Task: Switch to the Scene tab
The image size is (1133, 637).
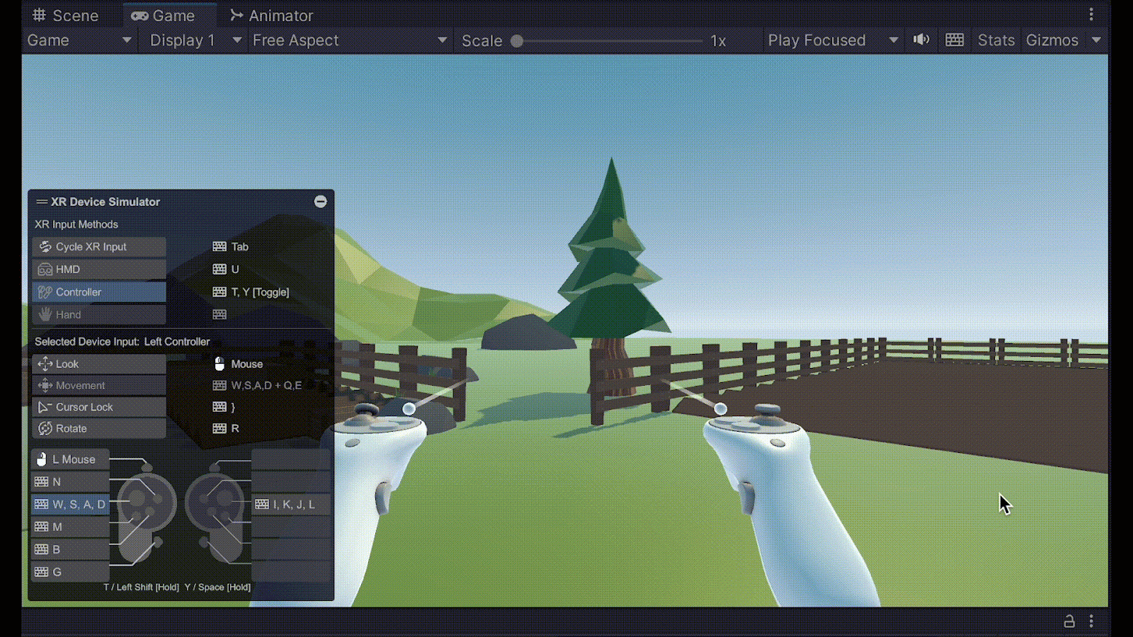Action: pos(66,16)
